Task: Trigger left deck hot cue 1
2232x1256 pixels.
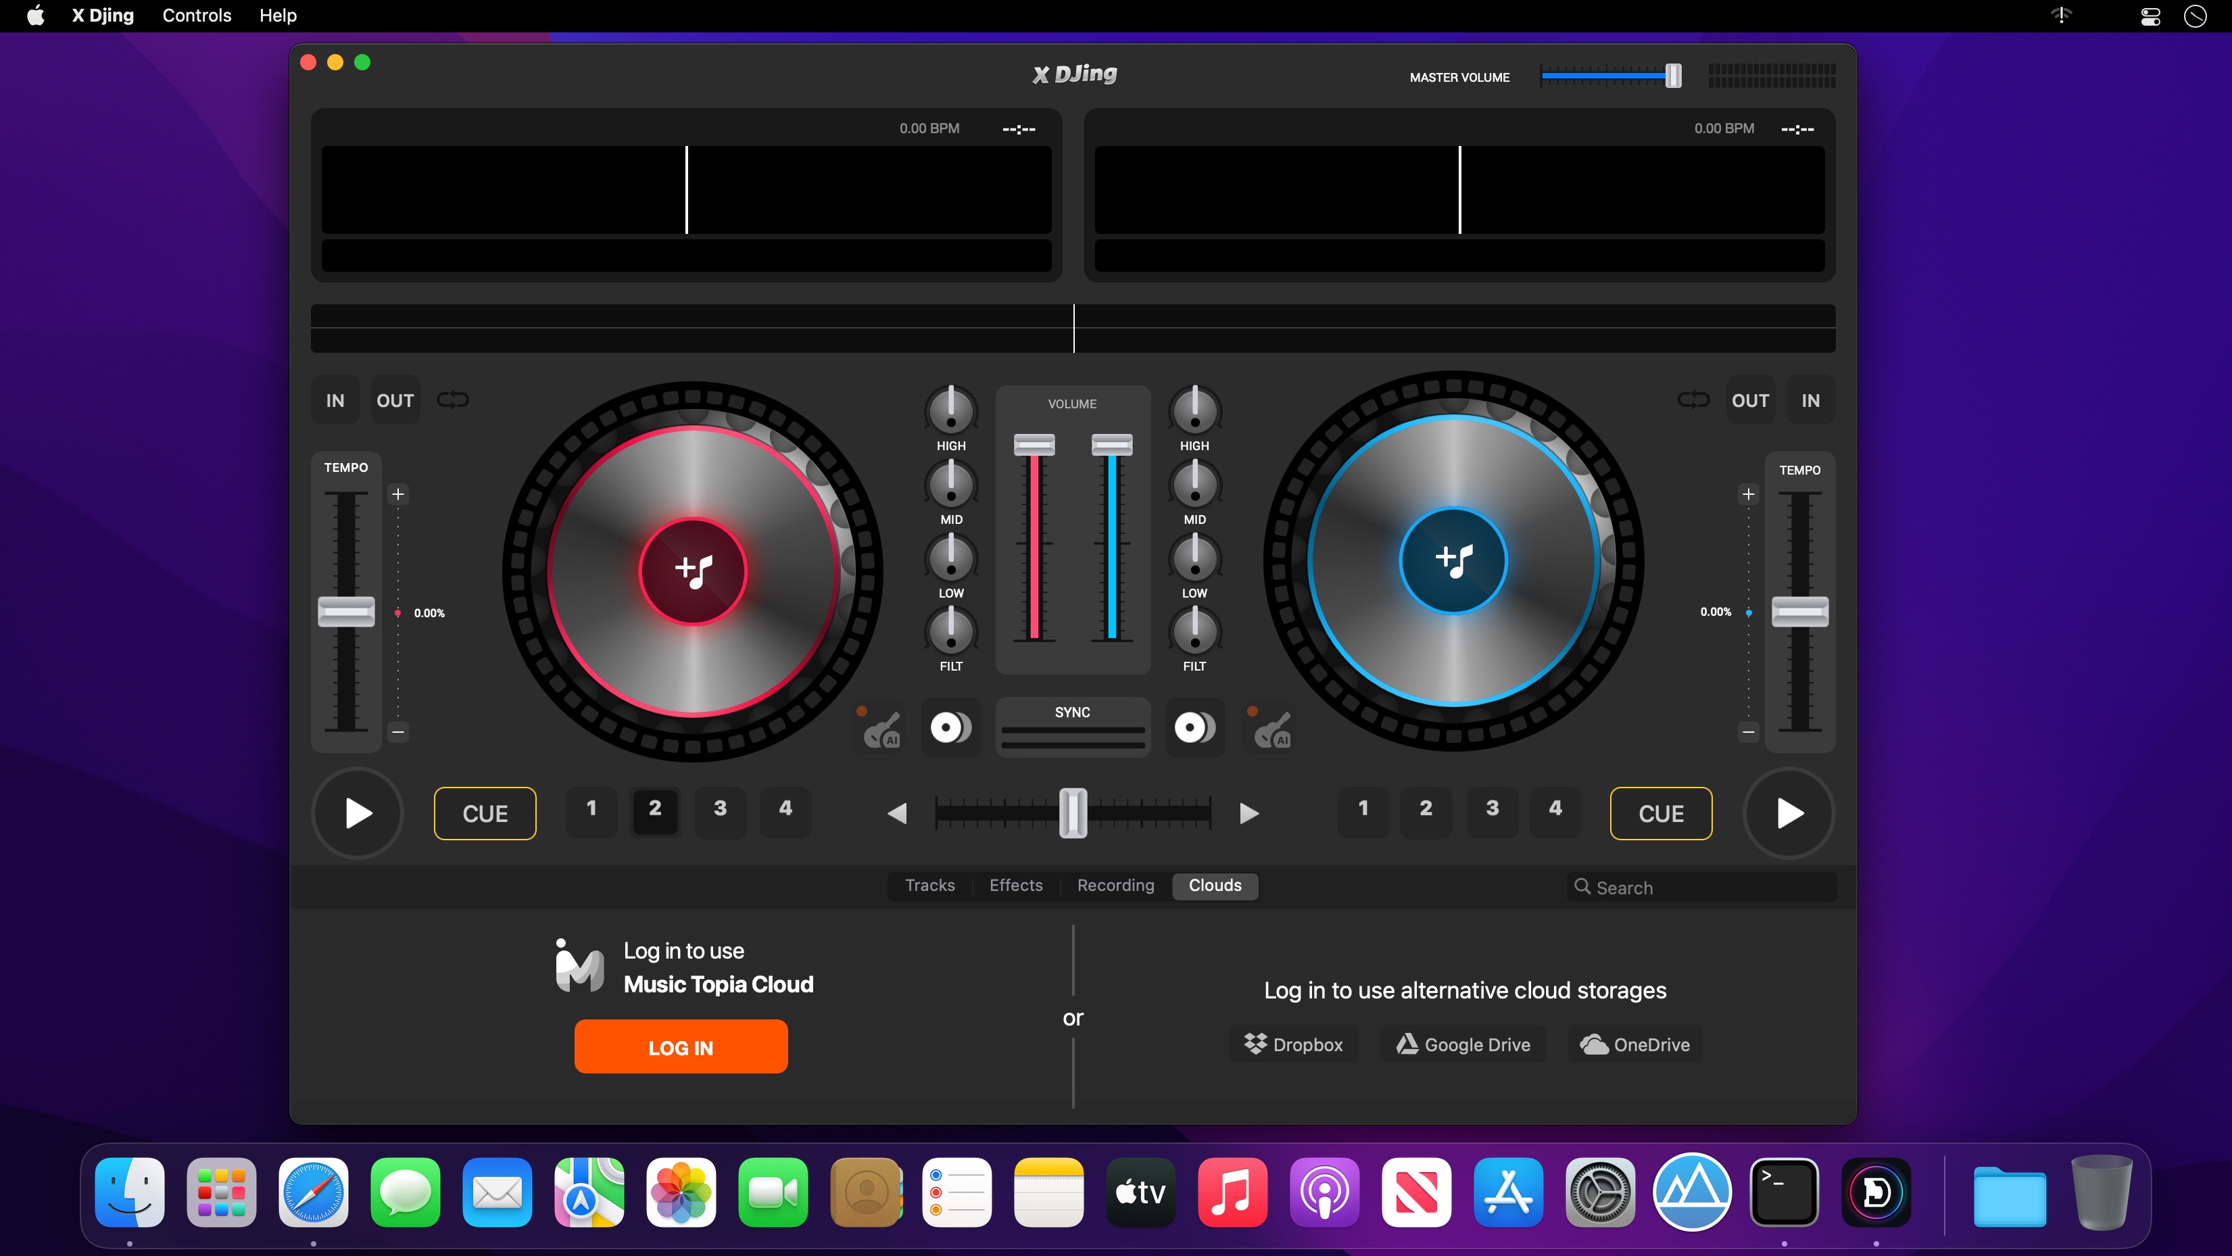Action: 591,812
